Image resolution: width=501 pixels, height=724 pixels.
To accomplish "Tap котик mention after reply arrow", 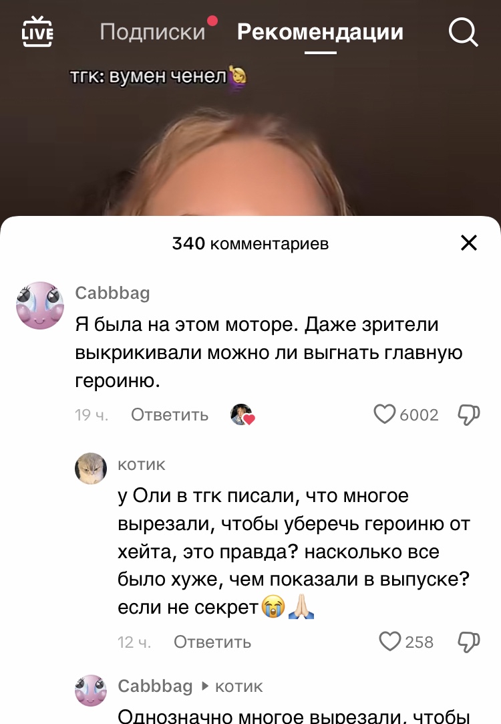I will tap(239, 687).
